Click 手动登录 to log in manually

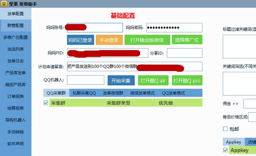[109, 40]
